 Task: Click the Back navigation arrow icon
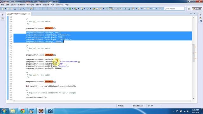[148, 9]
